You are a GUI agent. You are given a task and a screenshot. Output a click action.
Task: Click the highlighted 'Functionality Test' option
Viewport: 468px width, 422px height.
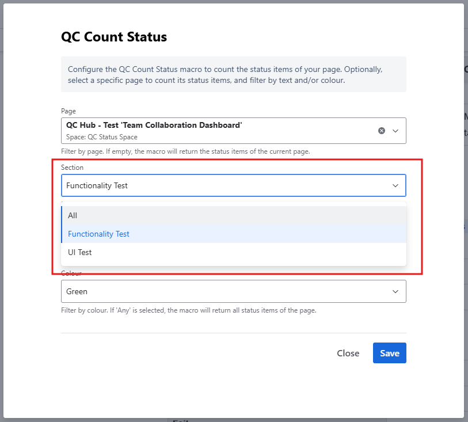pyautogui.click(x=98, y=234)
